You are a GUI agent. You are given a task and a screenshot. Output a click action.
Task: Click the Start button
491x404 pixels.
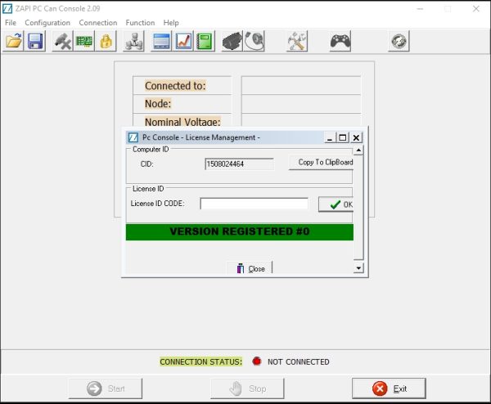[106, 388]
